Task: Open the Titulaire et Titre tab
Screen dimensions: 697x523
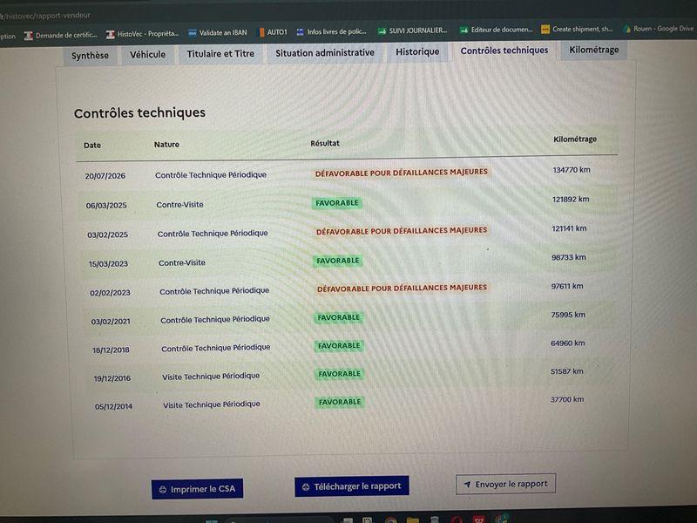Action: coord(220,54)
